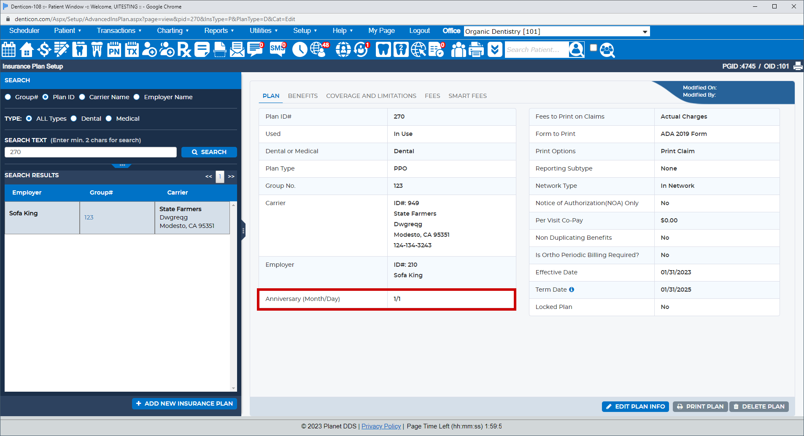Open the Charting menu dropdown

click(x=173, y=31)
